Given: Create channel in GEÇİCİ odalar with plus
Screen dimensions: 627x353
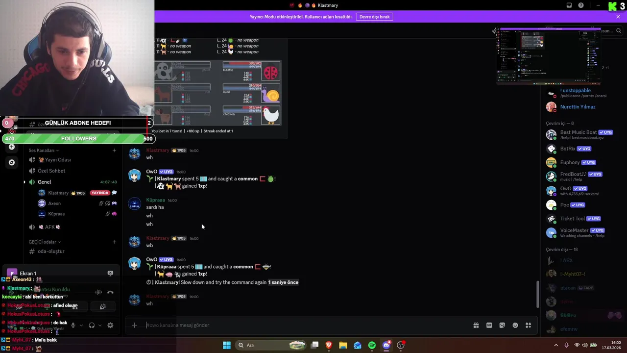Looking at the screenshot, I should (x=114, y=242).
